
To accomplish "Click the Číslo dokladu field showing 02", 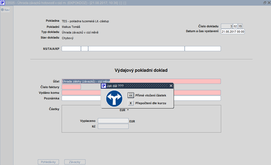I will click(235, 26).
